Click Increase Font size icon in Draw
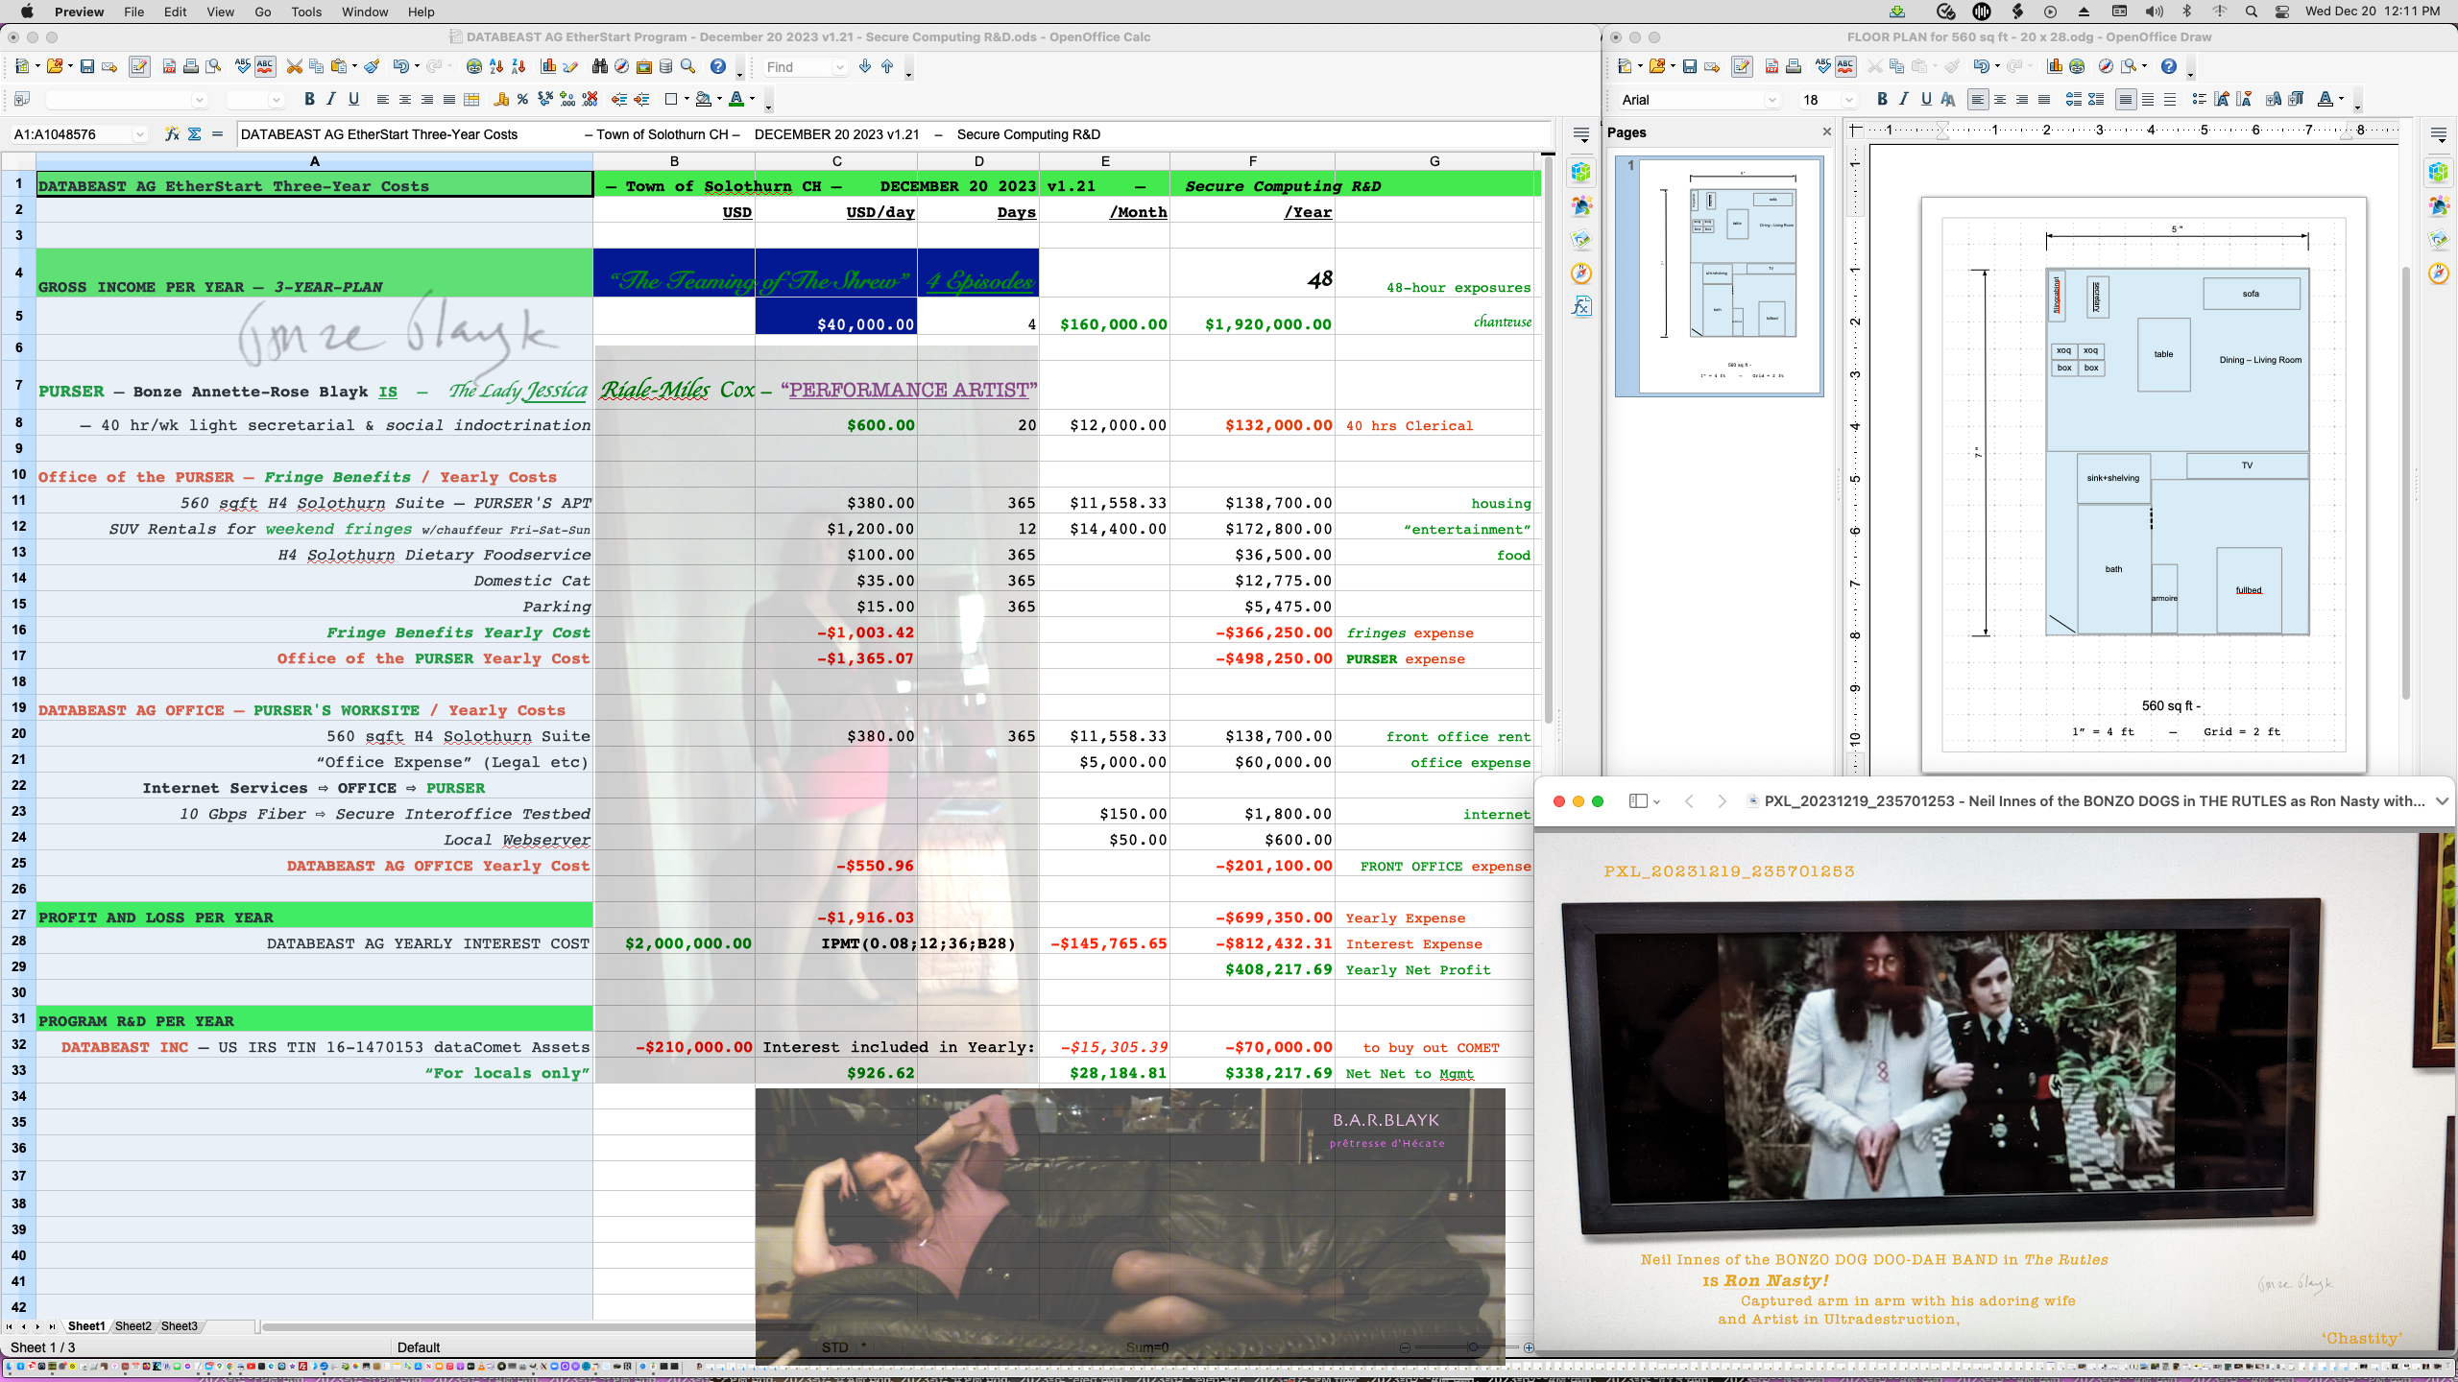The image size is (2458, 1382). 2222,99
